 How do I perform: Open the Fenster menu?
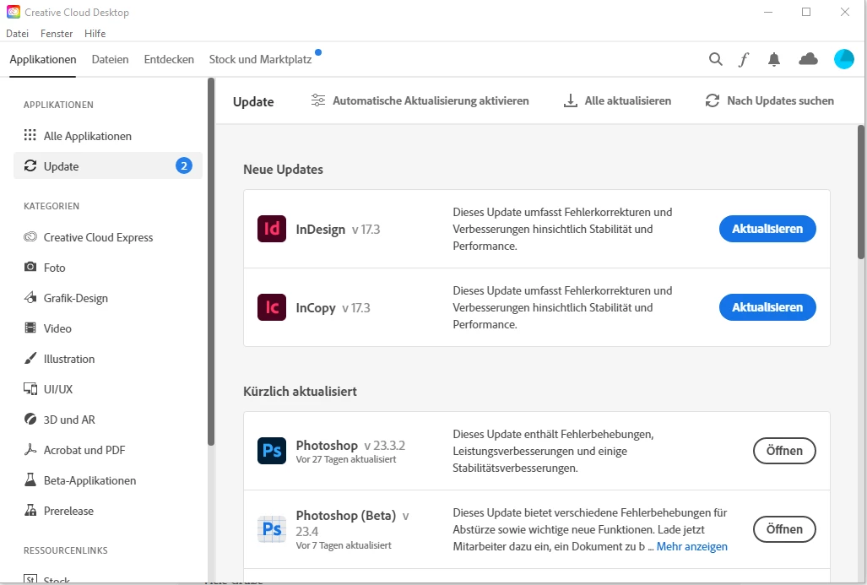point(57,33)
